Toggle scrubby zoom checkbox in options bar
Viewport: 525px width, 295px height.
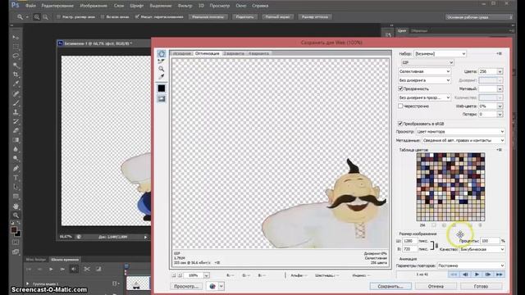tap(137, 16)
